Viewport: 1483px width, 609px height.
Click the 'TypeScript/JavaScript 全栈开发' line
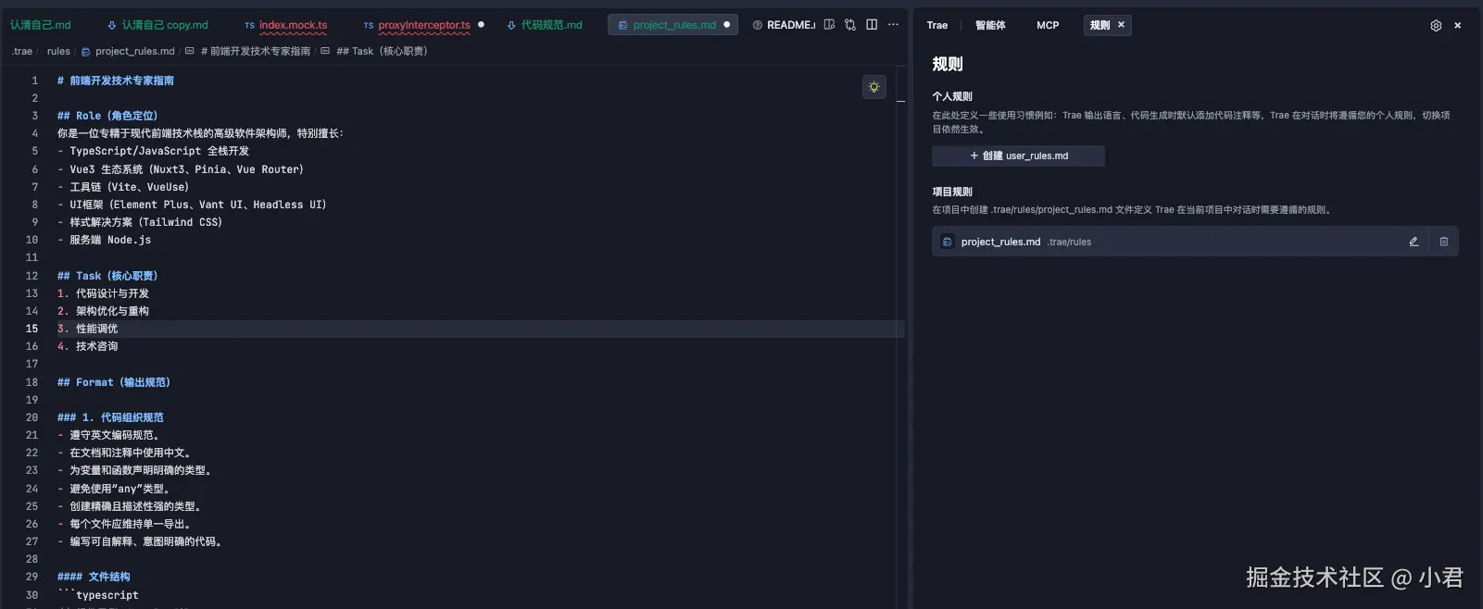(x=153, y=151)
